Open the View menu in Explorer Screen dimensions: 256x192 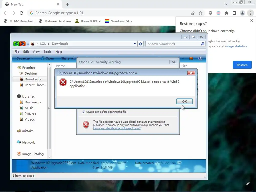(36, 52)
